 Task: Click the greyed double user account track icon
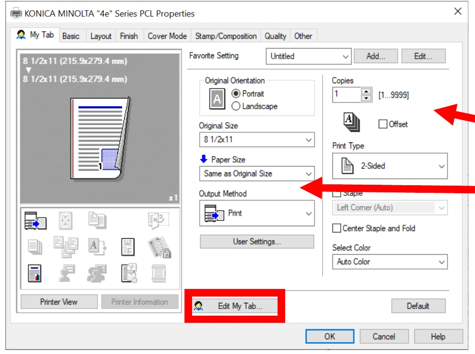coord(97,273)
